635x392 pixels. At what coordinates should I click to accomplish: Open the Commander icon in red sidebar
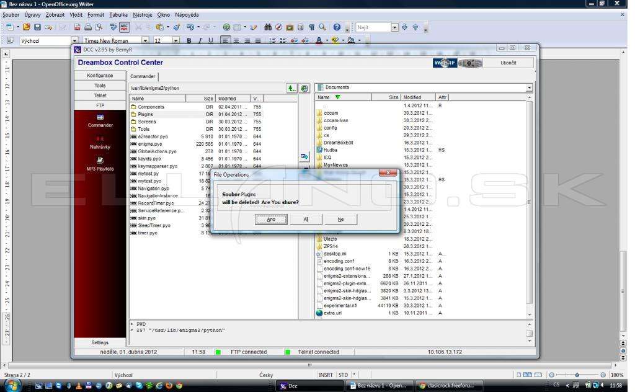100,121
